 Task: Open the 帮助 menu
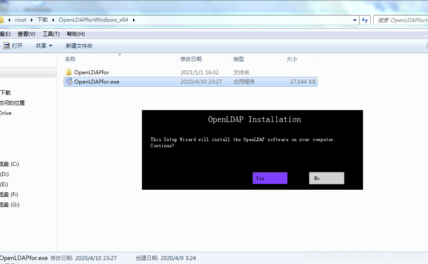pos(75,34)
